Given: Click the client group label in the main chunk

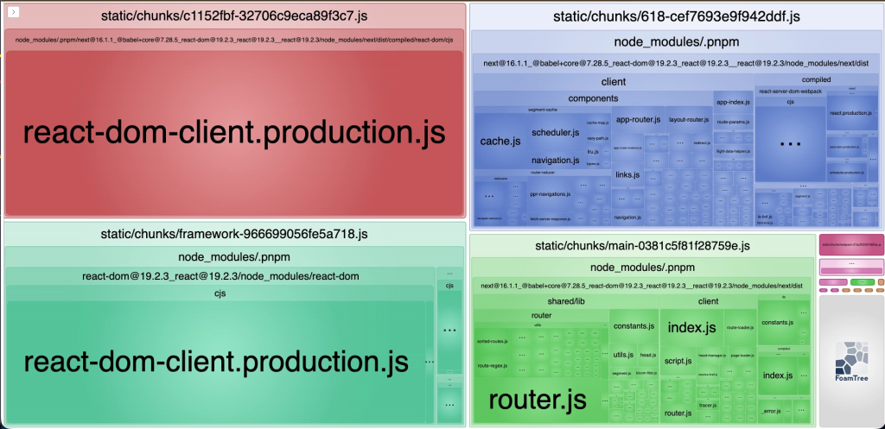Looking at the screenshot, I should [x=708, y=301].
